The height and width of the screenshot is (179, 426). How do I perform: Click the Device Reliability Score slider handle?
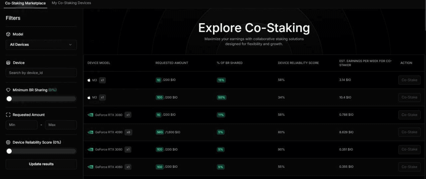[x=9, y=151]
